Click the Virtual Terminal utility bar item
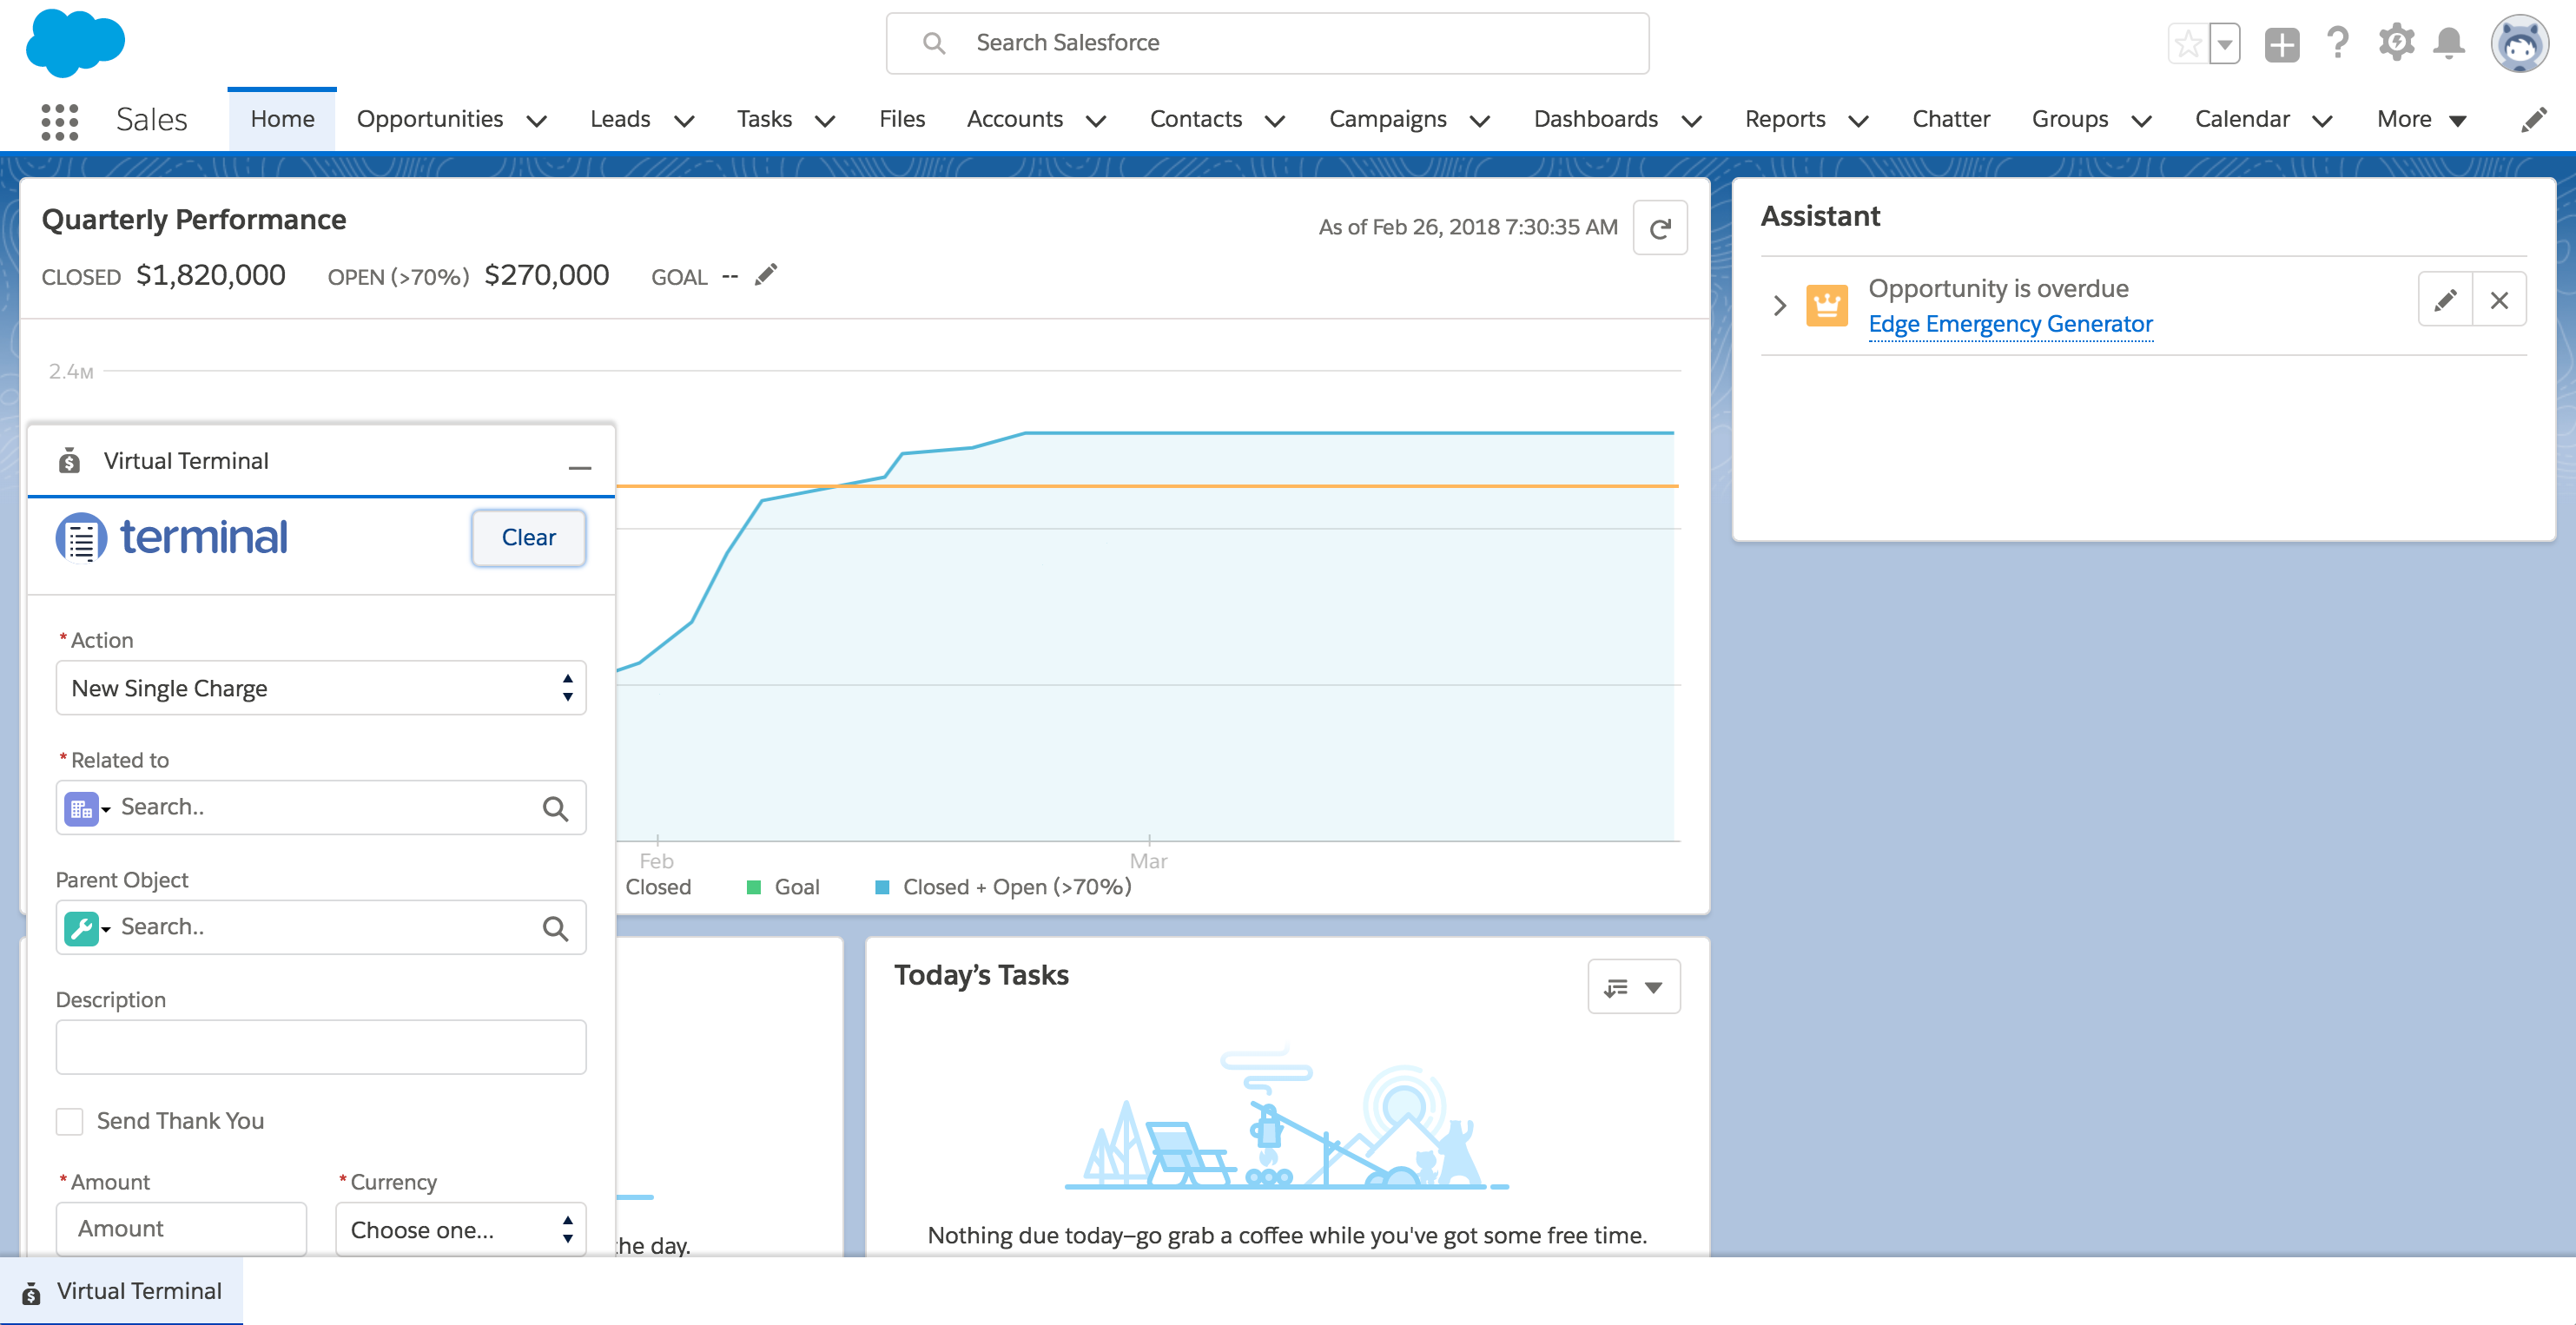The image size is (2576, 1325). click(121, 1291)
